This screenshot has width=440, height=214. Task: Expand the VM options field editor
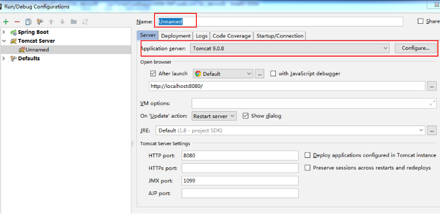(x=433, y=103)
